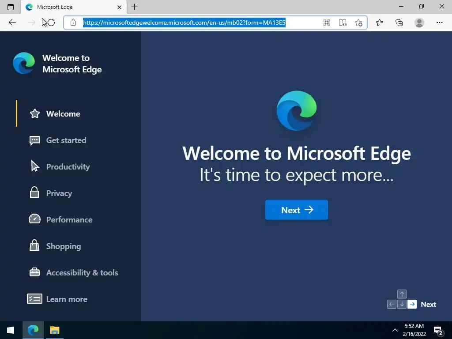This screenshot has height=339, width=452.
Task: Click the cursor icon for Productivity
Action: pyautogui.click(x=35, y=166)
